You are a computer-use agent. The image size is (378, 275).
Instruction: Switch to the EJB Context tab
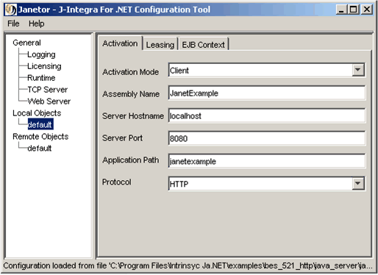click(x=203, y=45)
